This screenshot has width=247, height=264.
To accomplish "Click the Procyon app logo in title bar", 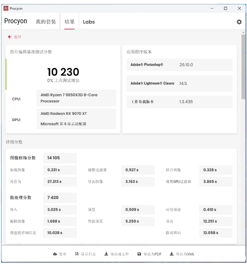I will coord(6,8).
